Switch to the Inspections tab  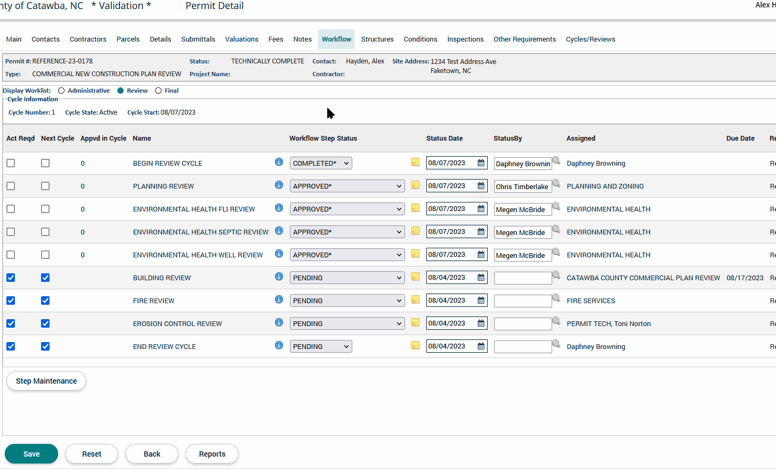[465, 39]
